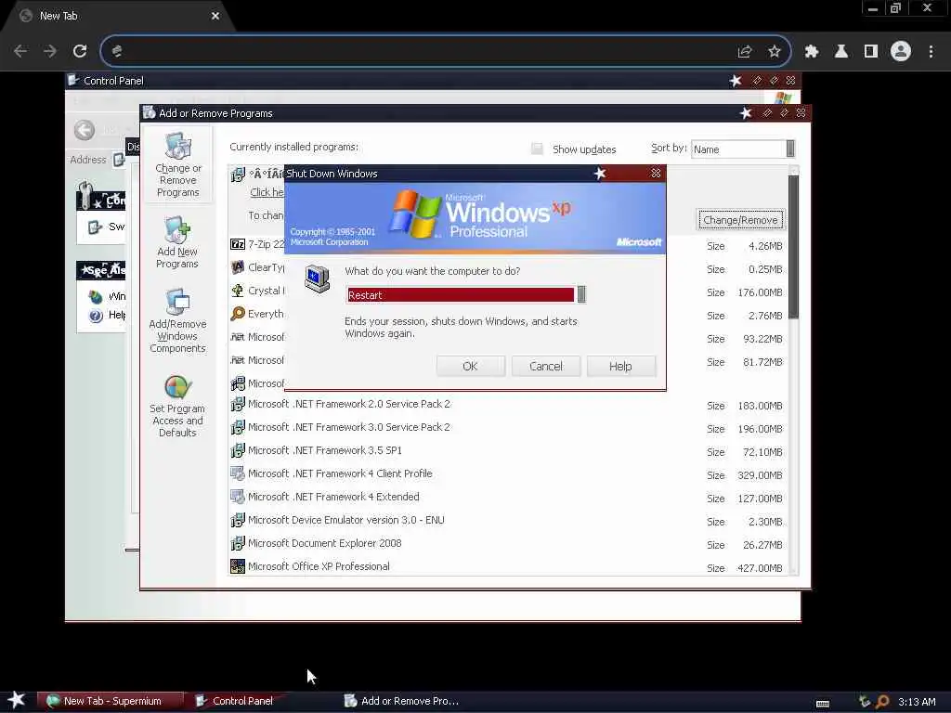Click the 7-Zip program icon

pyautogui.click(x=237, y=244)
